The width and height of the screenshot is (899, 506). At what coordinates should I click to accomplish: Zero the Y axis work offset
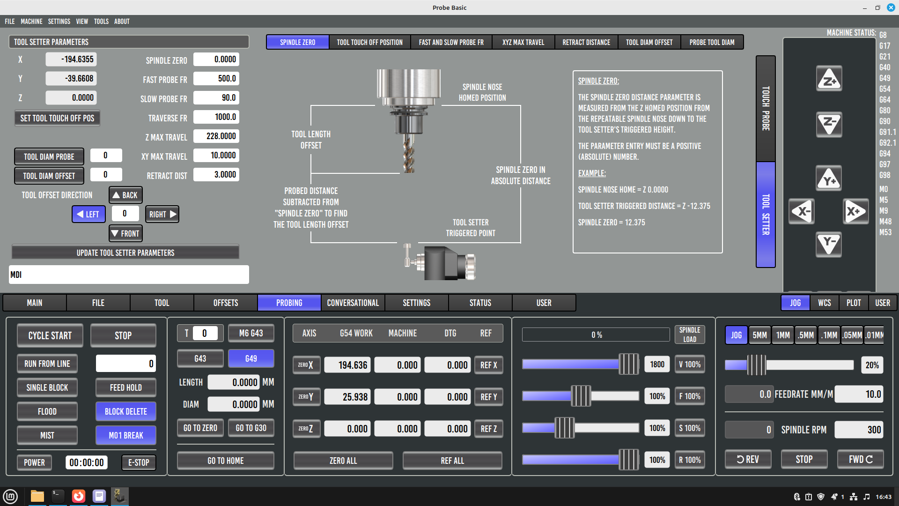[x=306, y=397]
